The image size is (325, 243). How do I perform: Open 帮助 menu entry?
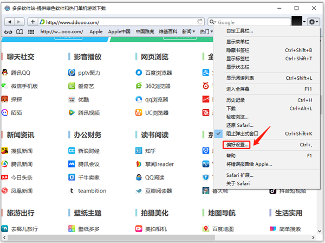tap(266, 156)
